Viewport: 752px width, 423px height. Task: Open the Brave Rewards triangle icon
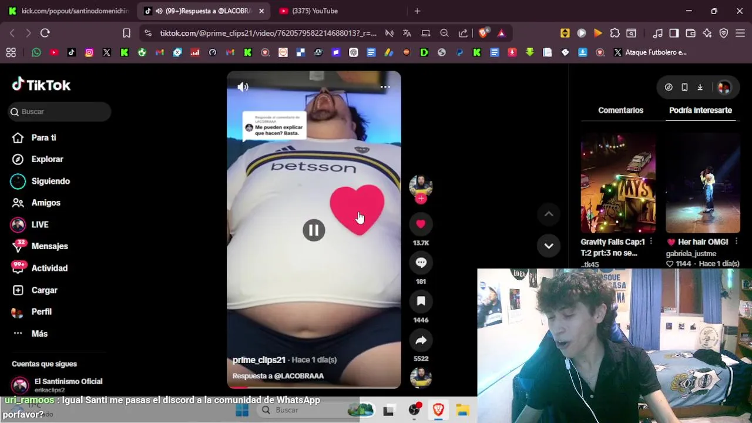click(501, 33)
